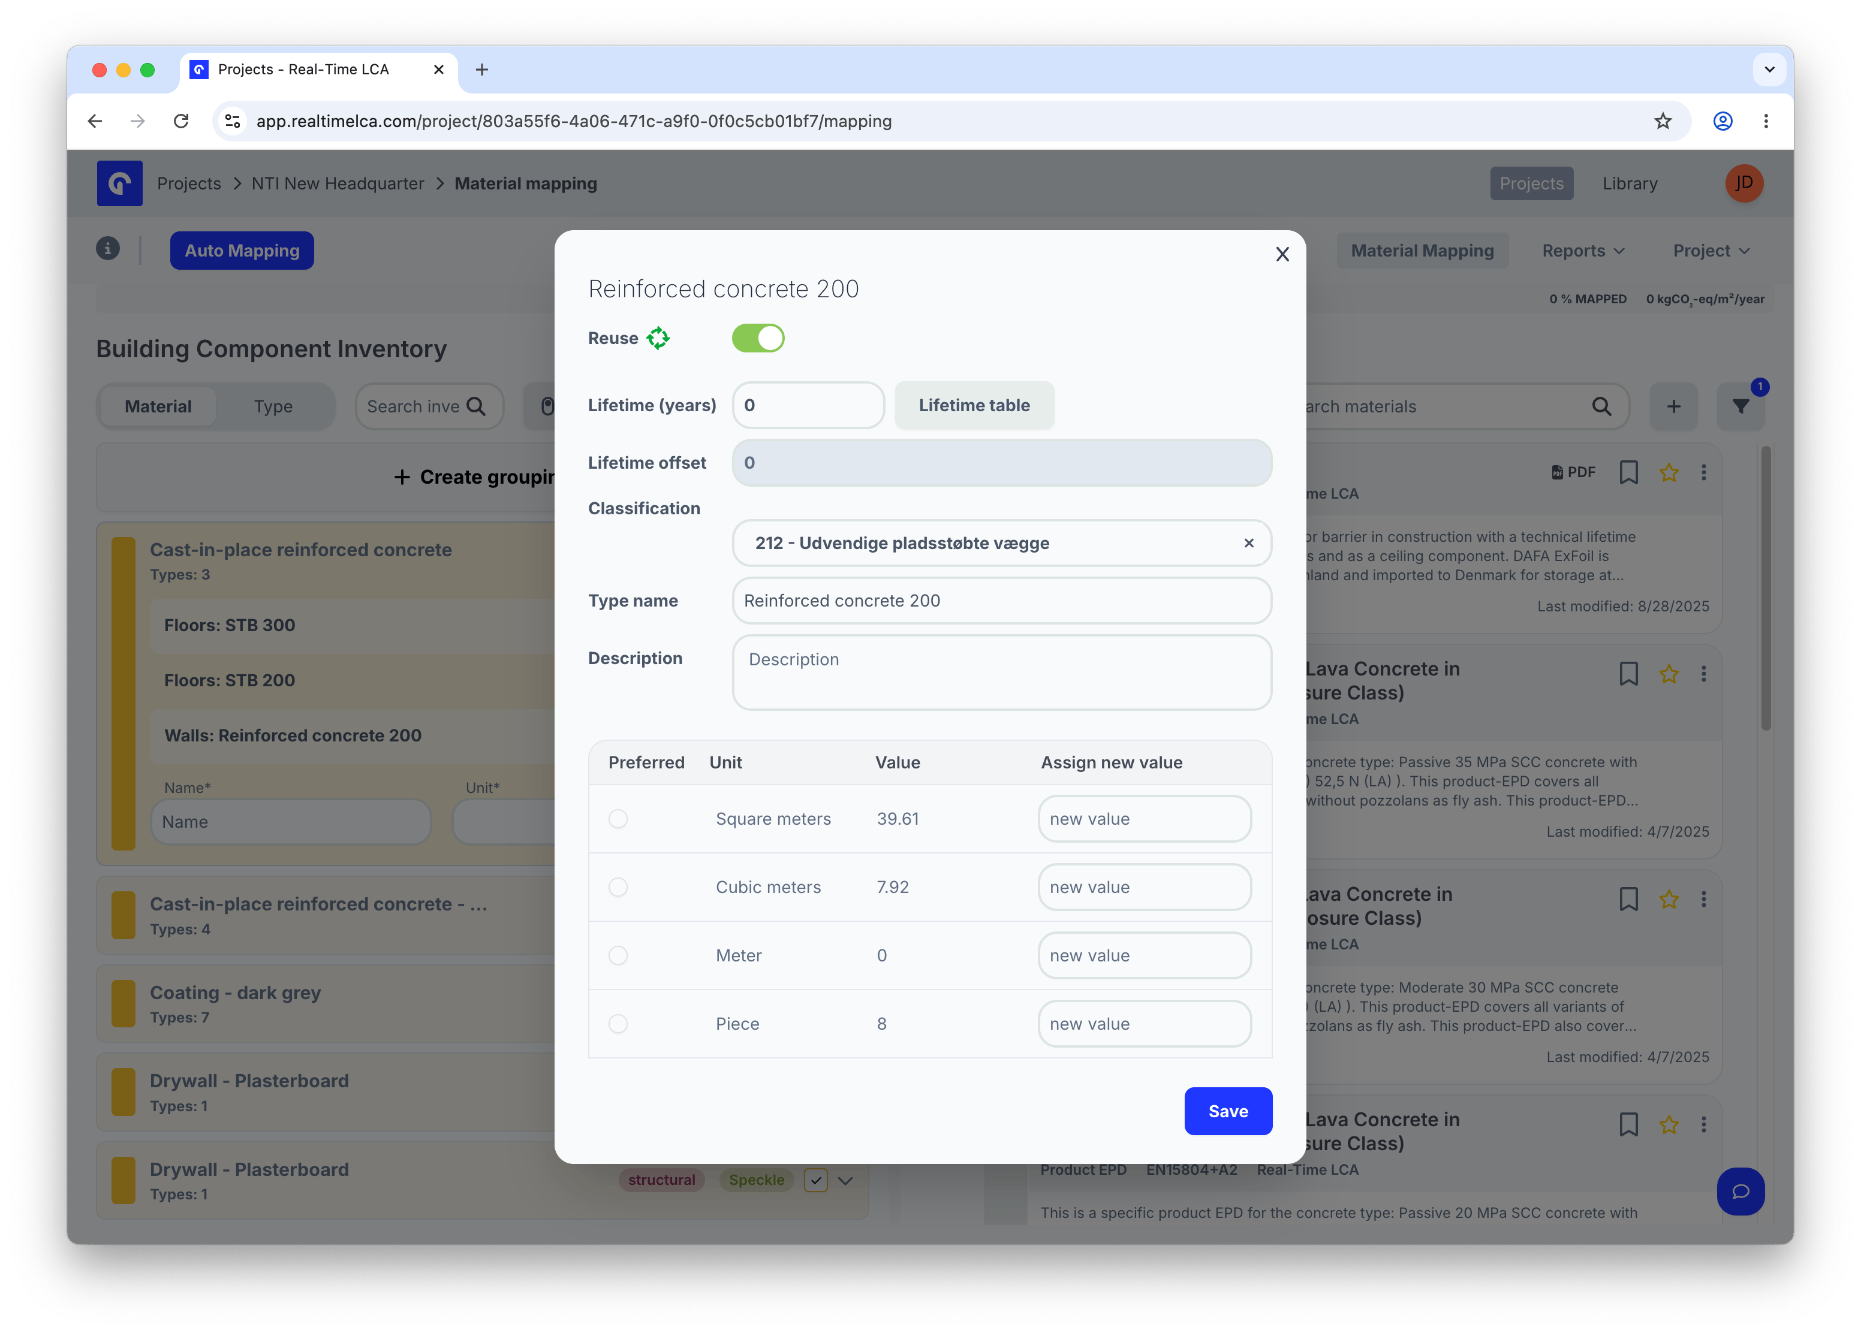
Task: Open the Classification dropdown
Action: pos(1001,543)
